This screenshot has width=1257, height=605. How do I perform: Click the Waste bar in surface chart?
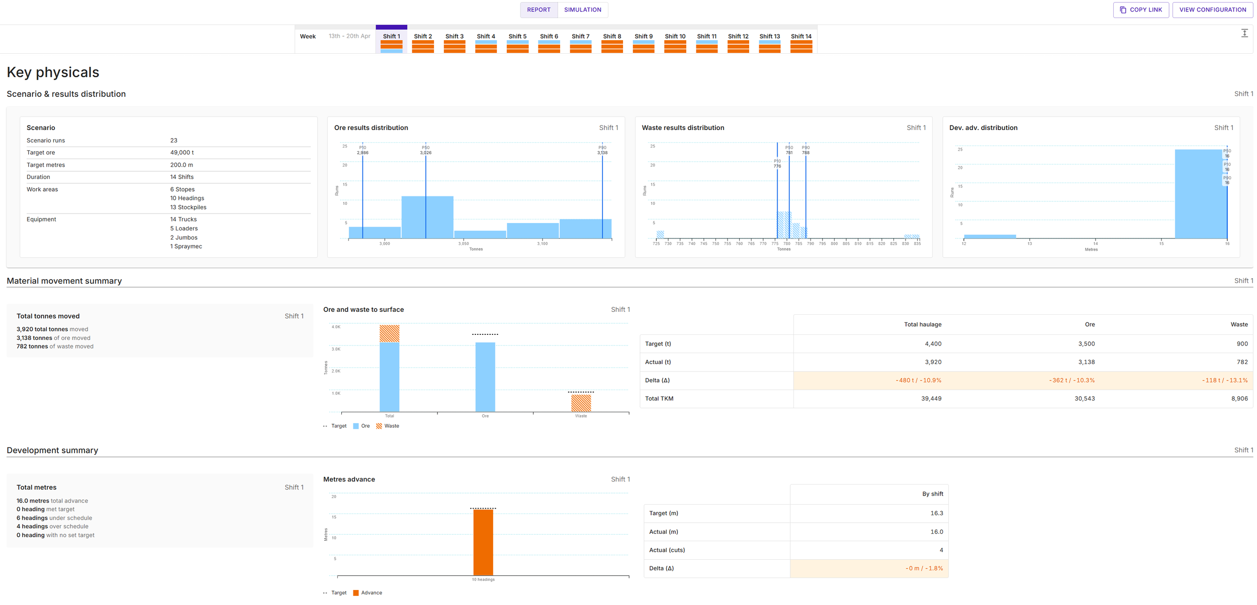[x=581, y=403]
